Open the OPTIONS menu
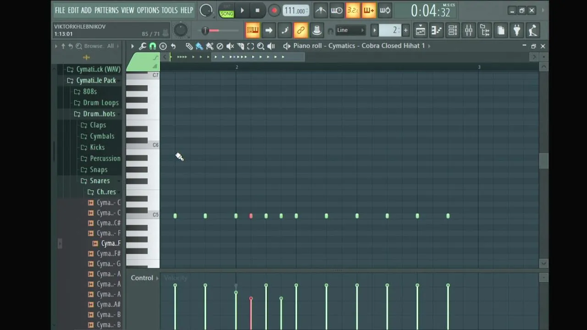 [148, 10]
